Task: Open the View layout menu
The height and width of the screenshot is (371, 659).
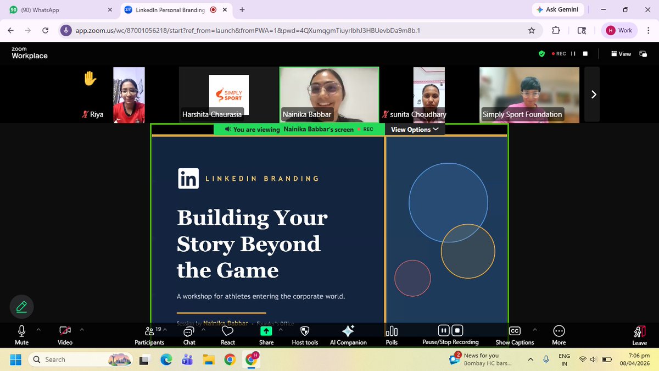Action: pyautogui.click(x=621, y=54)
